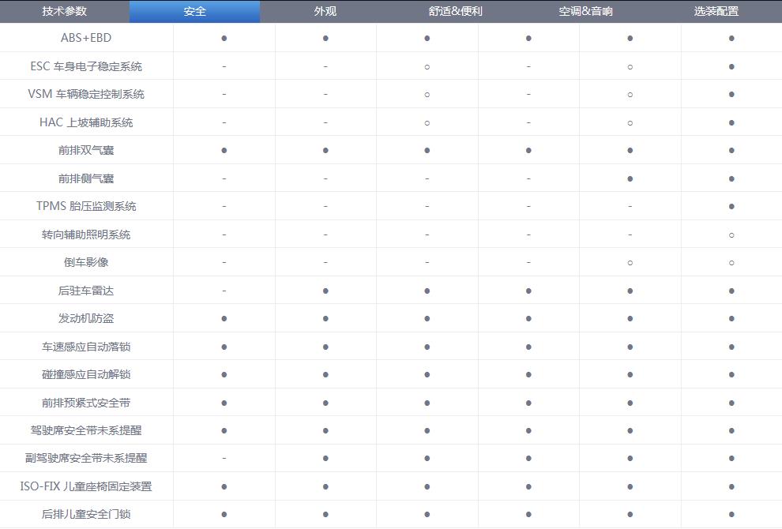The image size is (782, 529).
Task: Select the ABS+EBD row label
Action: click(x=86, y=38)
